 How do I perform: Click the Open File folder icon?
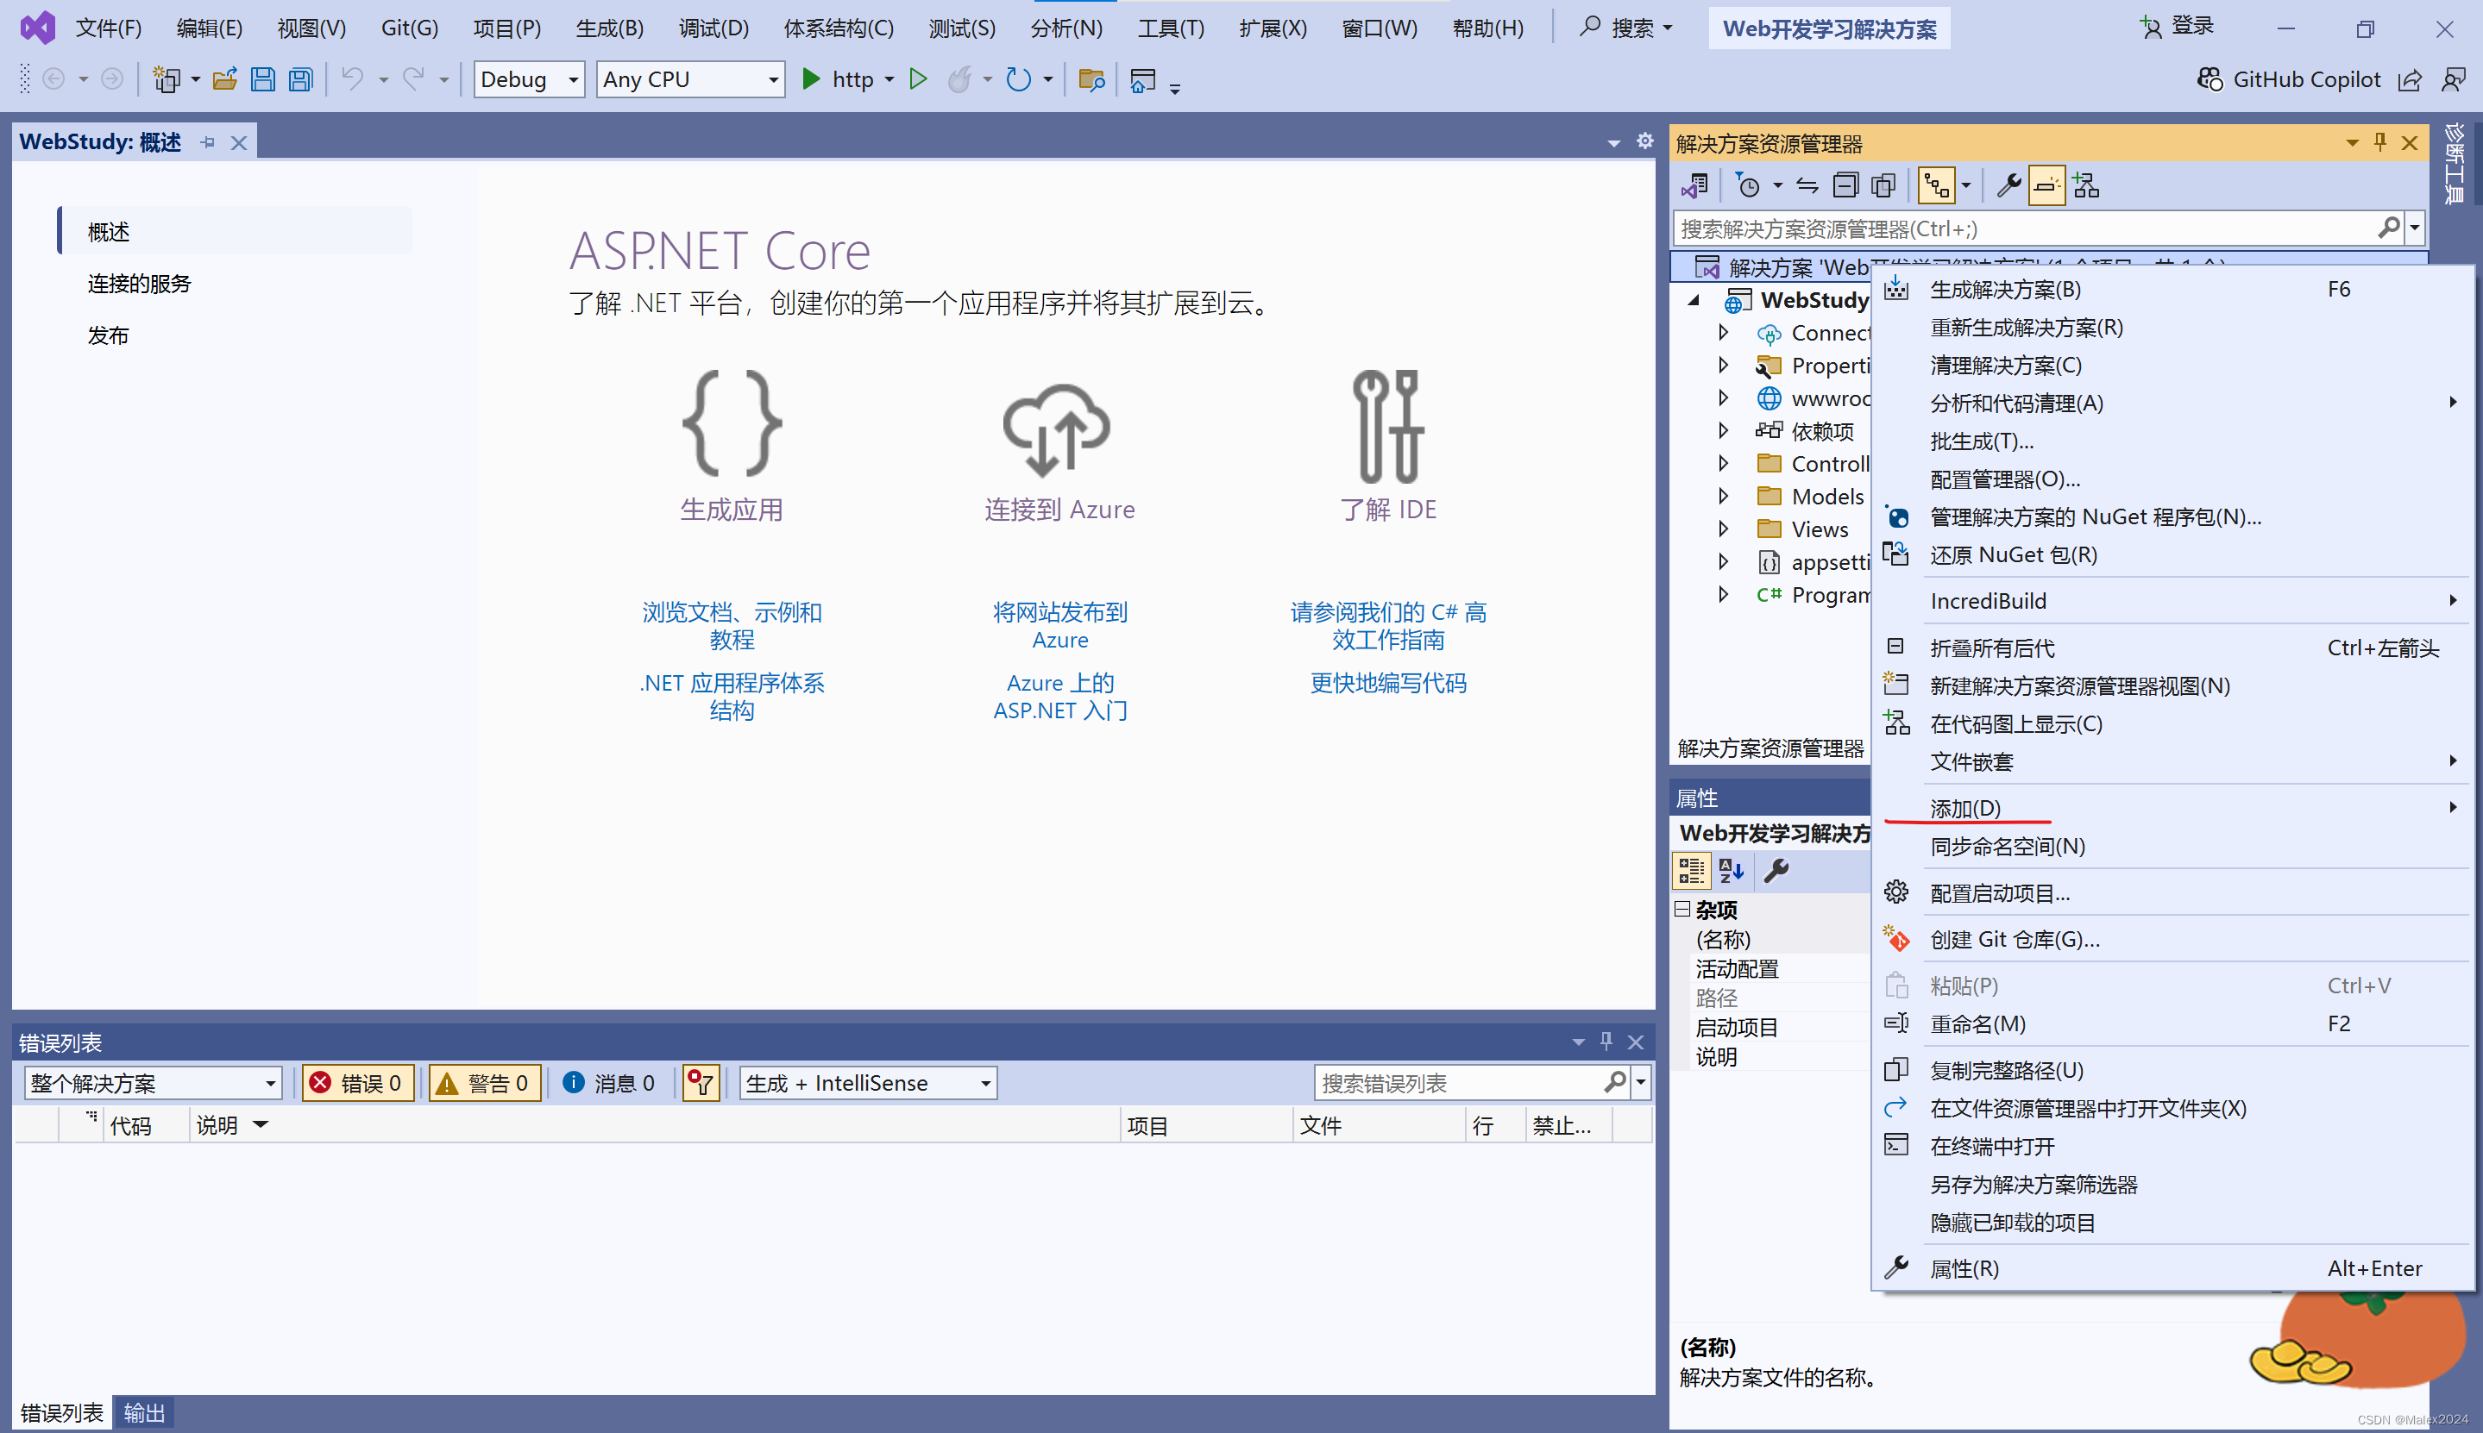click(x=225, y=78)
